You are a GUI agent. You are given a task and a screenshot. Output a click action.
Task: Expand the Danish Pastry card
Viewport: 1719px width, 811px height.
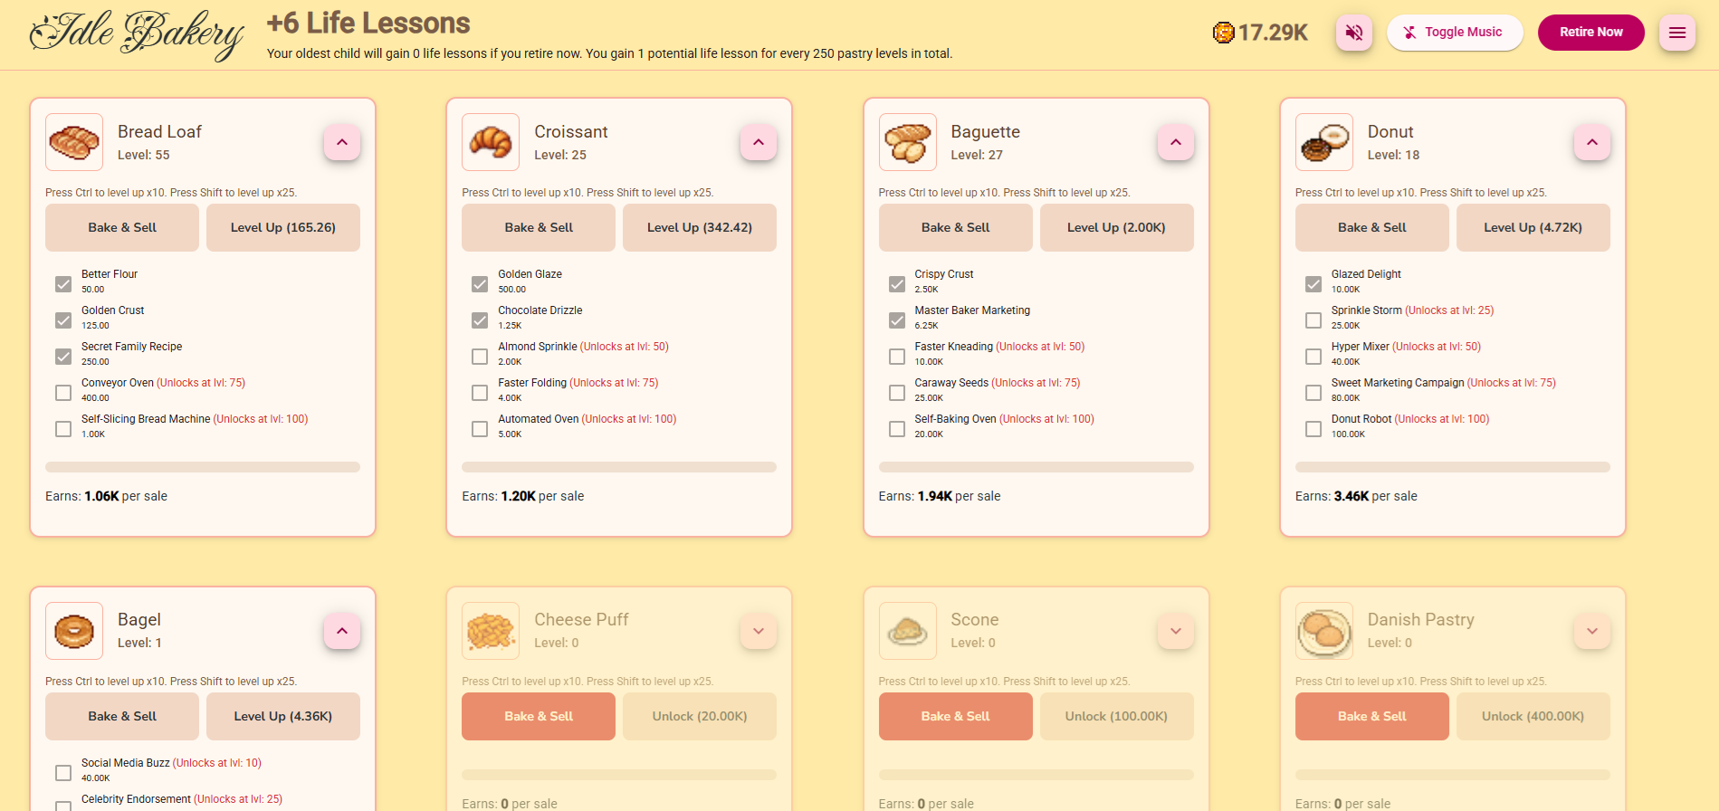click(x=1592, y=631)
